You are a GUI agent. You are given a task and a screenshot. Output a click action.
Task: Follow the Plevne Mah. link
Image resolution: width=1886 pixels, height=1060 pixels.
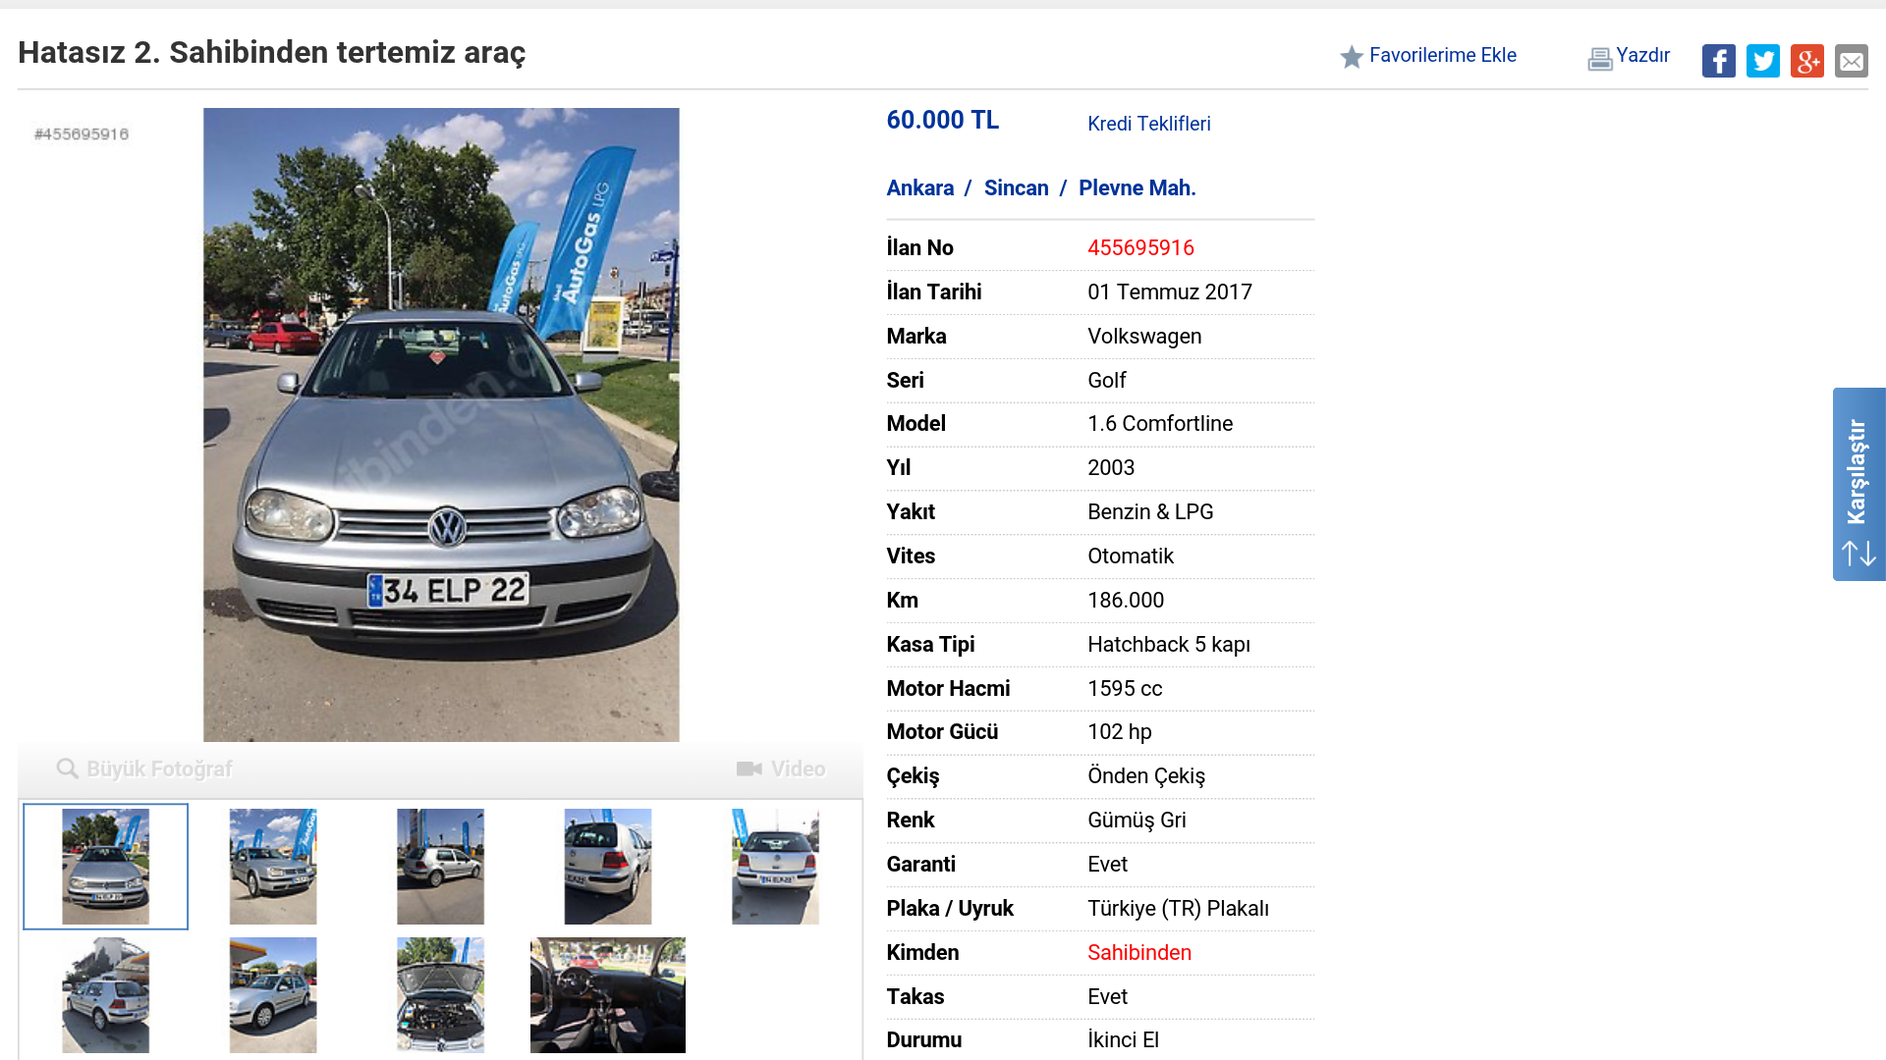(1137, 187)
